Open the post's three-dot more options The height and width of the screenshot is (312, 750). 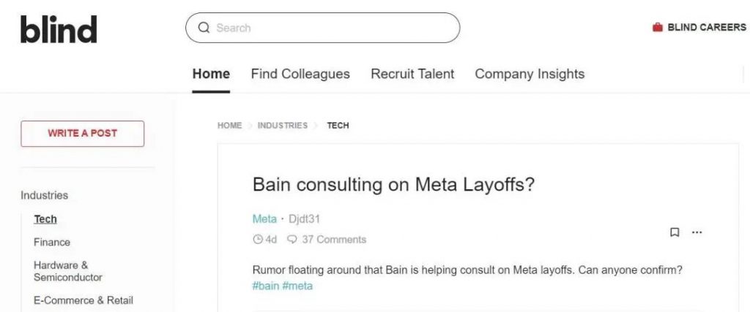click(697, 232)
